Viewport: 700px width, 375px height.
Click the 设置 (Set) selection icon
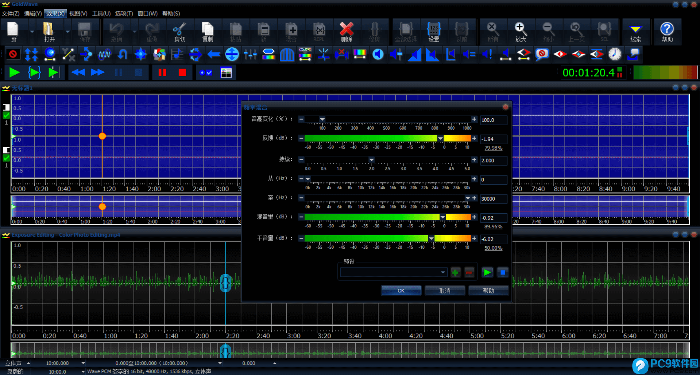pyautogui.click(x=433, y=32)
